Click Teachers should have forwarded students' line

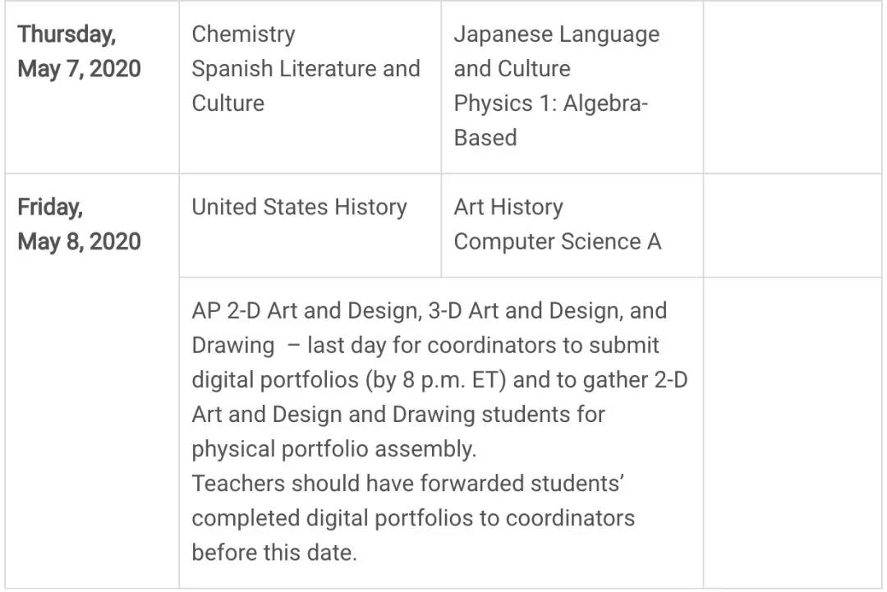coord(408,484)
